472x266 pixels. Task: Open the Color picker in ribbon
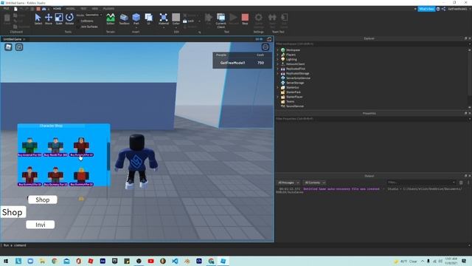[x=176, y=18]
